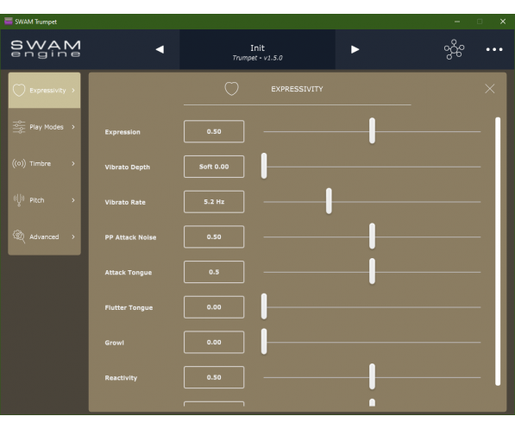Click the Reactivity value box 0.50
The height and width of the screenshot is (429, 515).
pyautogui.click(x=214, y=377)
